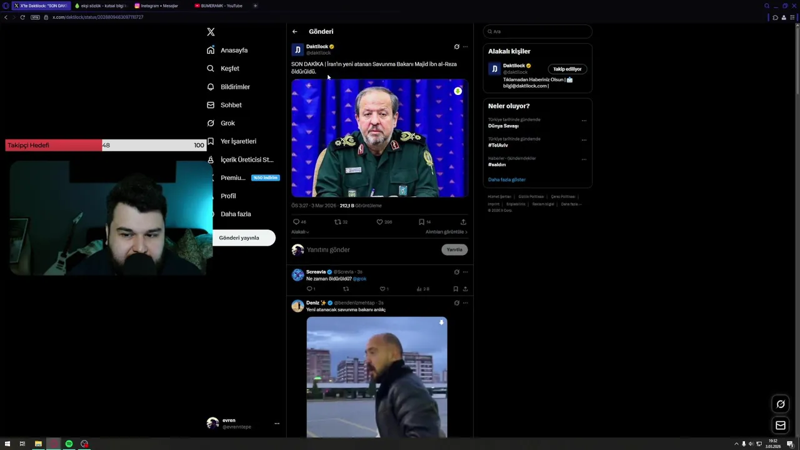The height and width of the screenshot is (450, 800).
Task: Focus the Yanıtını gönder reply field
Action: coord(372,249)
